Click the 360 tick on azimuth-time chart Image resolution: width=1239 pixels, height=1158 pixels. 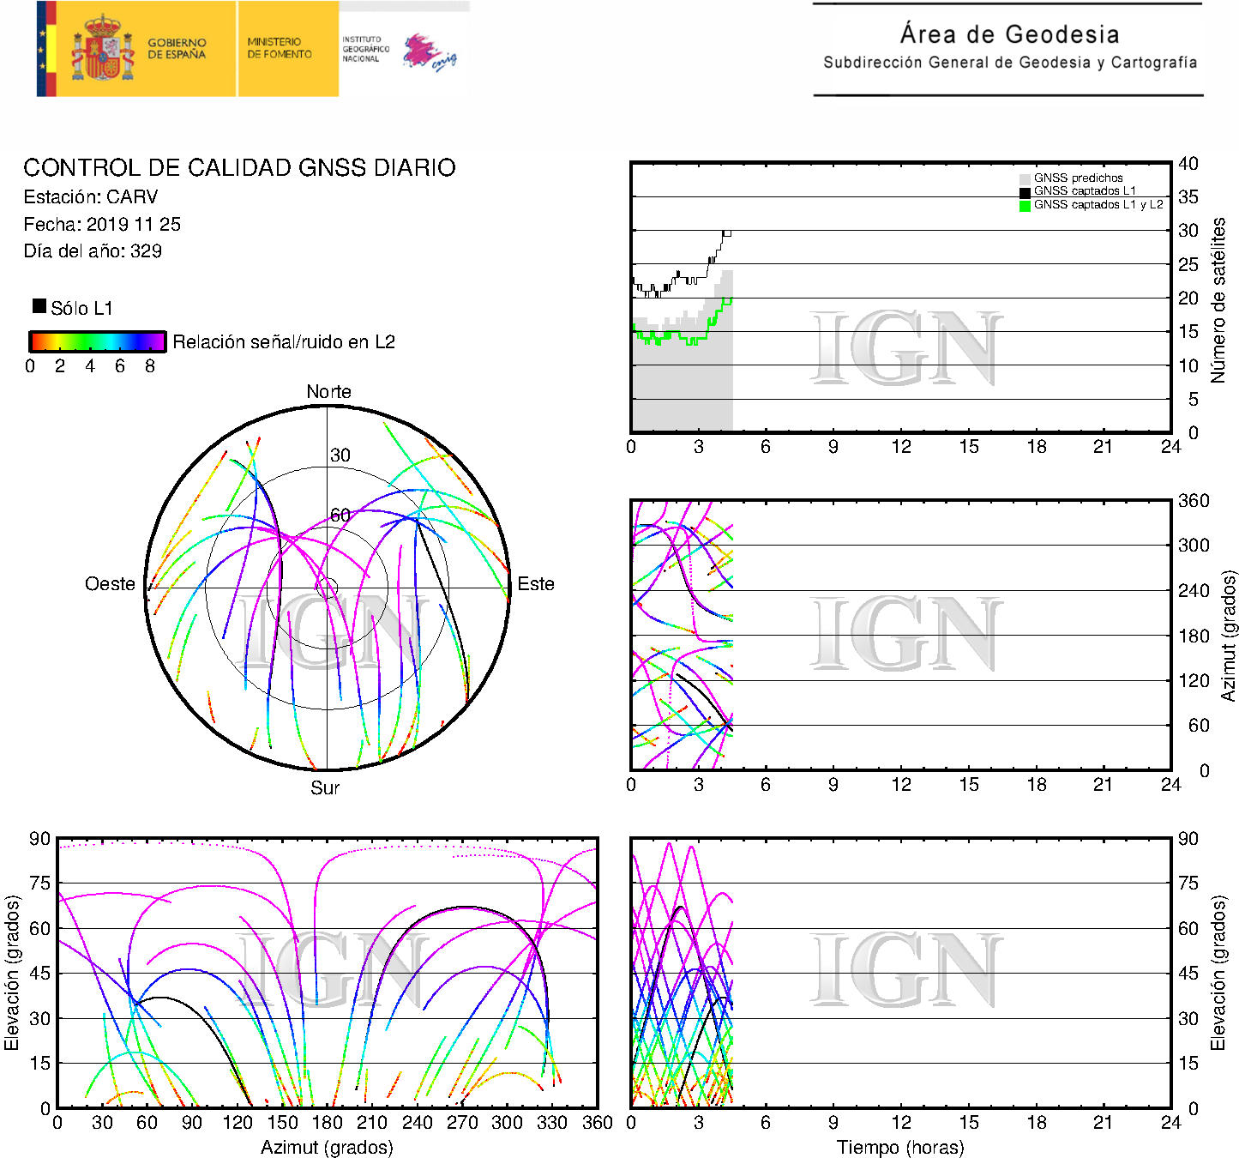(1194, 501)
